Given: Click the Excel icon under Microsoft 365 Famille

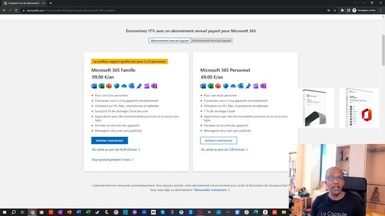Looking at the screenshot, I should 102,86.
